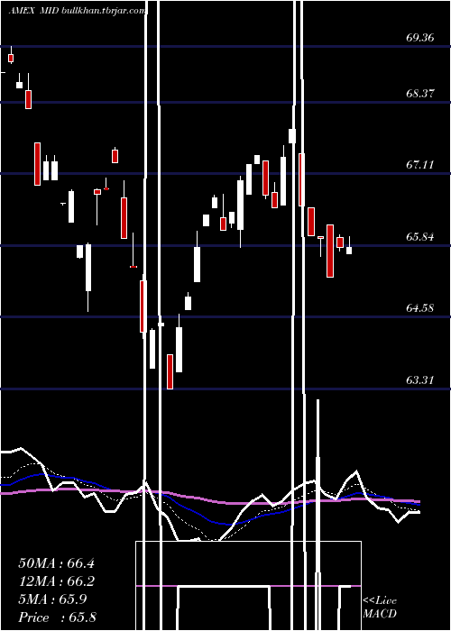Screen dimensions: 451x631
Task: Click the 12MA : 66.2 readout
Action: point(56,581)
